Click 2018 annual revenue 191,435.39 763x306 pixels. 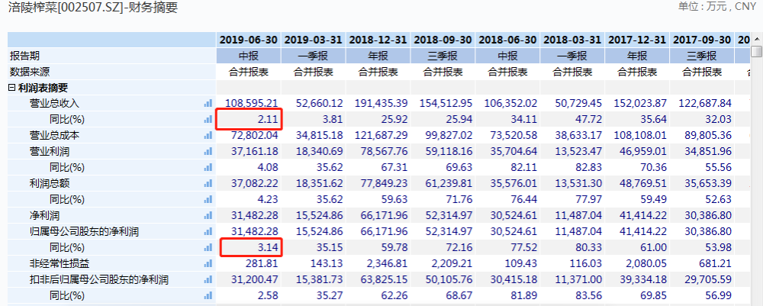pos(381,103)
